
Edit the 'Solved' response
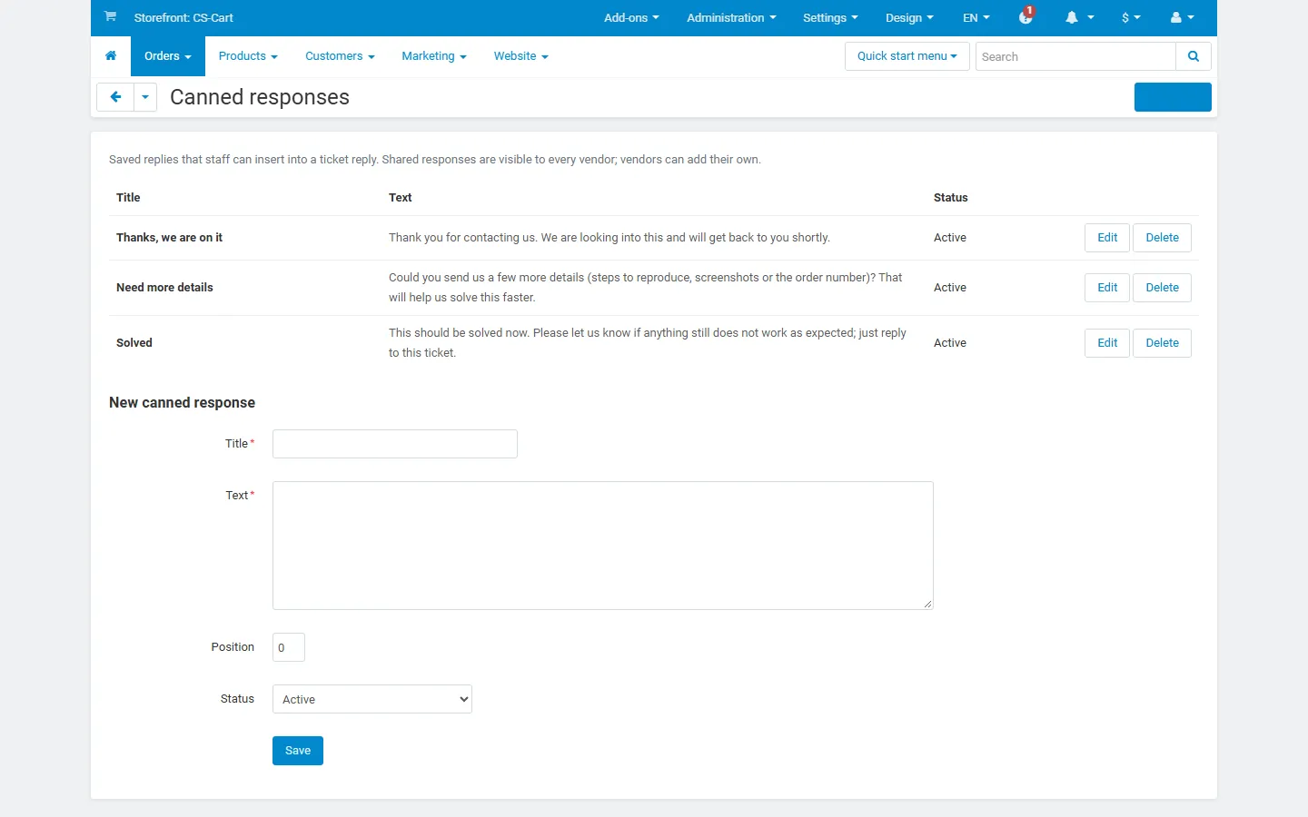tap(1107, 343)
